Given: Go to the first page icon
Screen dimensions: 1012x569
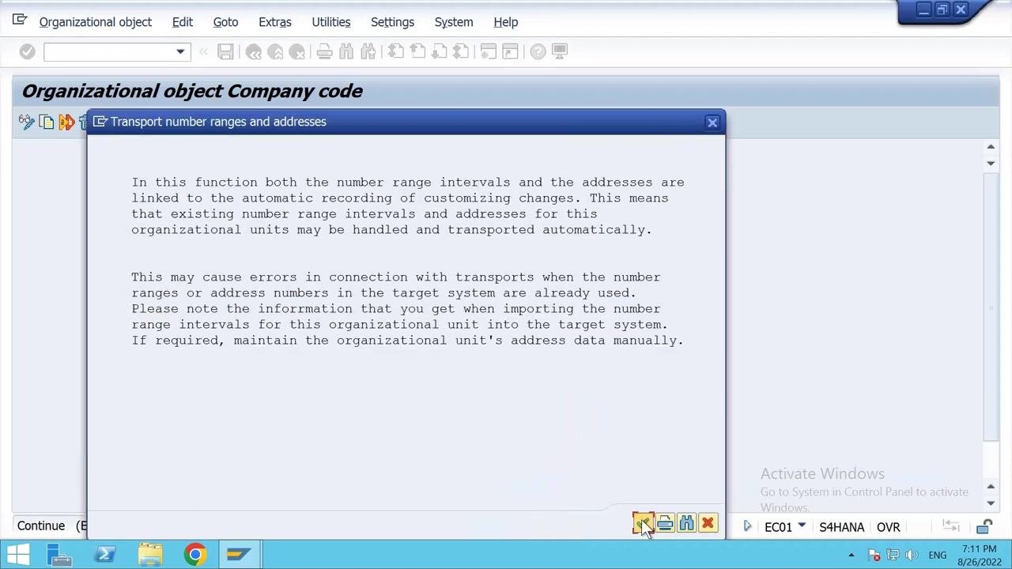Looking at the screenshot, I should click(396, 52).
